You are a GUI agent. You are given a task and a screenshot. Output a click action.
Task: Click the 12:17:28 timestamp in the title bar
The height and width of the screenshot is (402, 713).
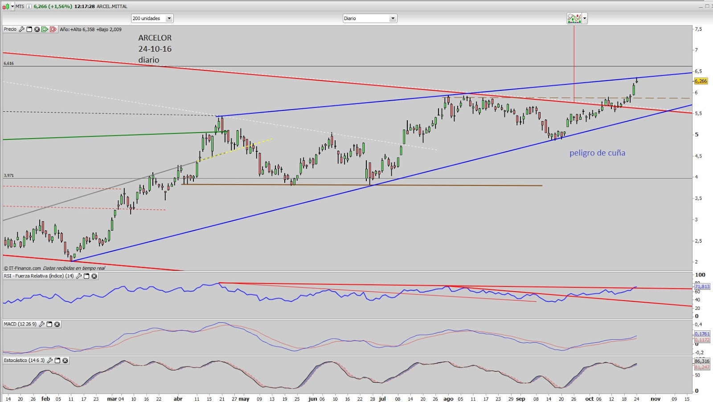85,6
